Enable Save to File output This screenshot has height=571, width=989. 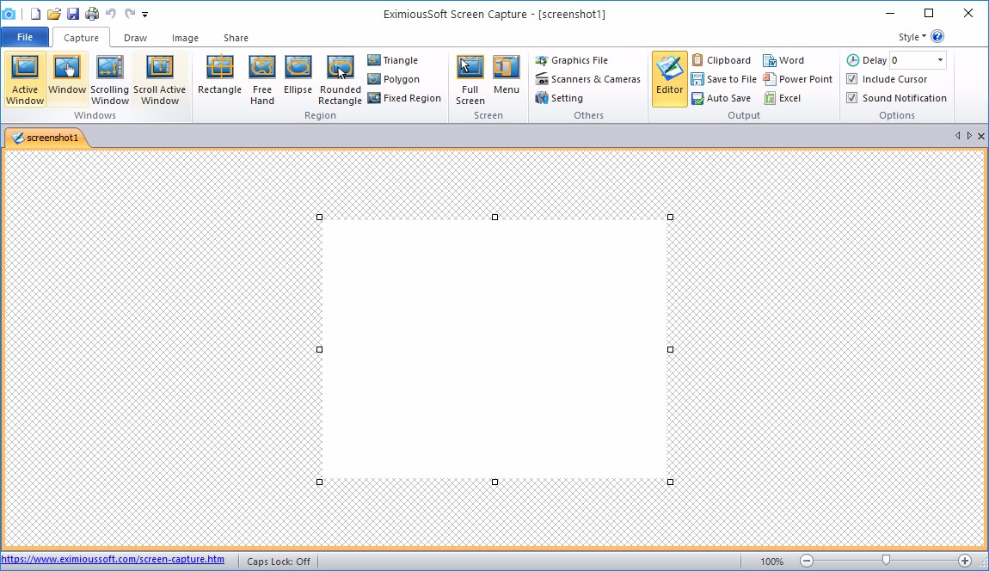[723, 79]
